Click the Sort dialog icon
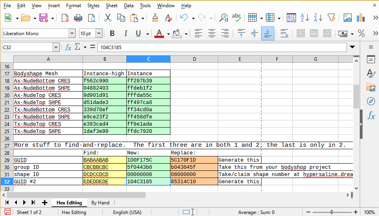 tap(291, 18)
